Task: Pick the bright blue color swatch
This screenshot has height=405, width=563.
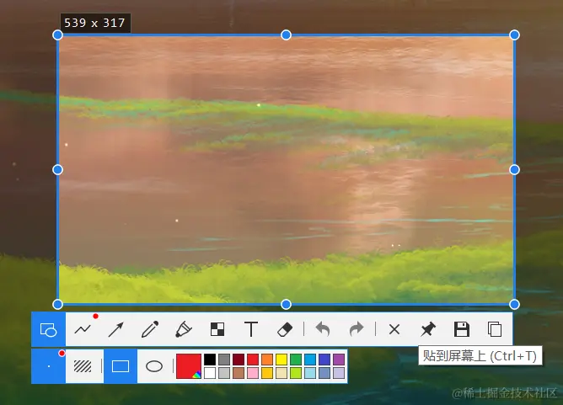Action: coord(310,360)
